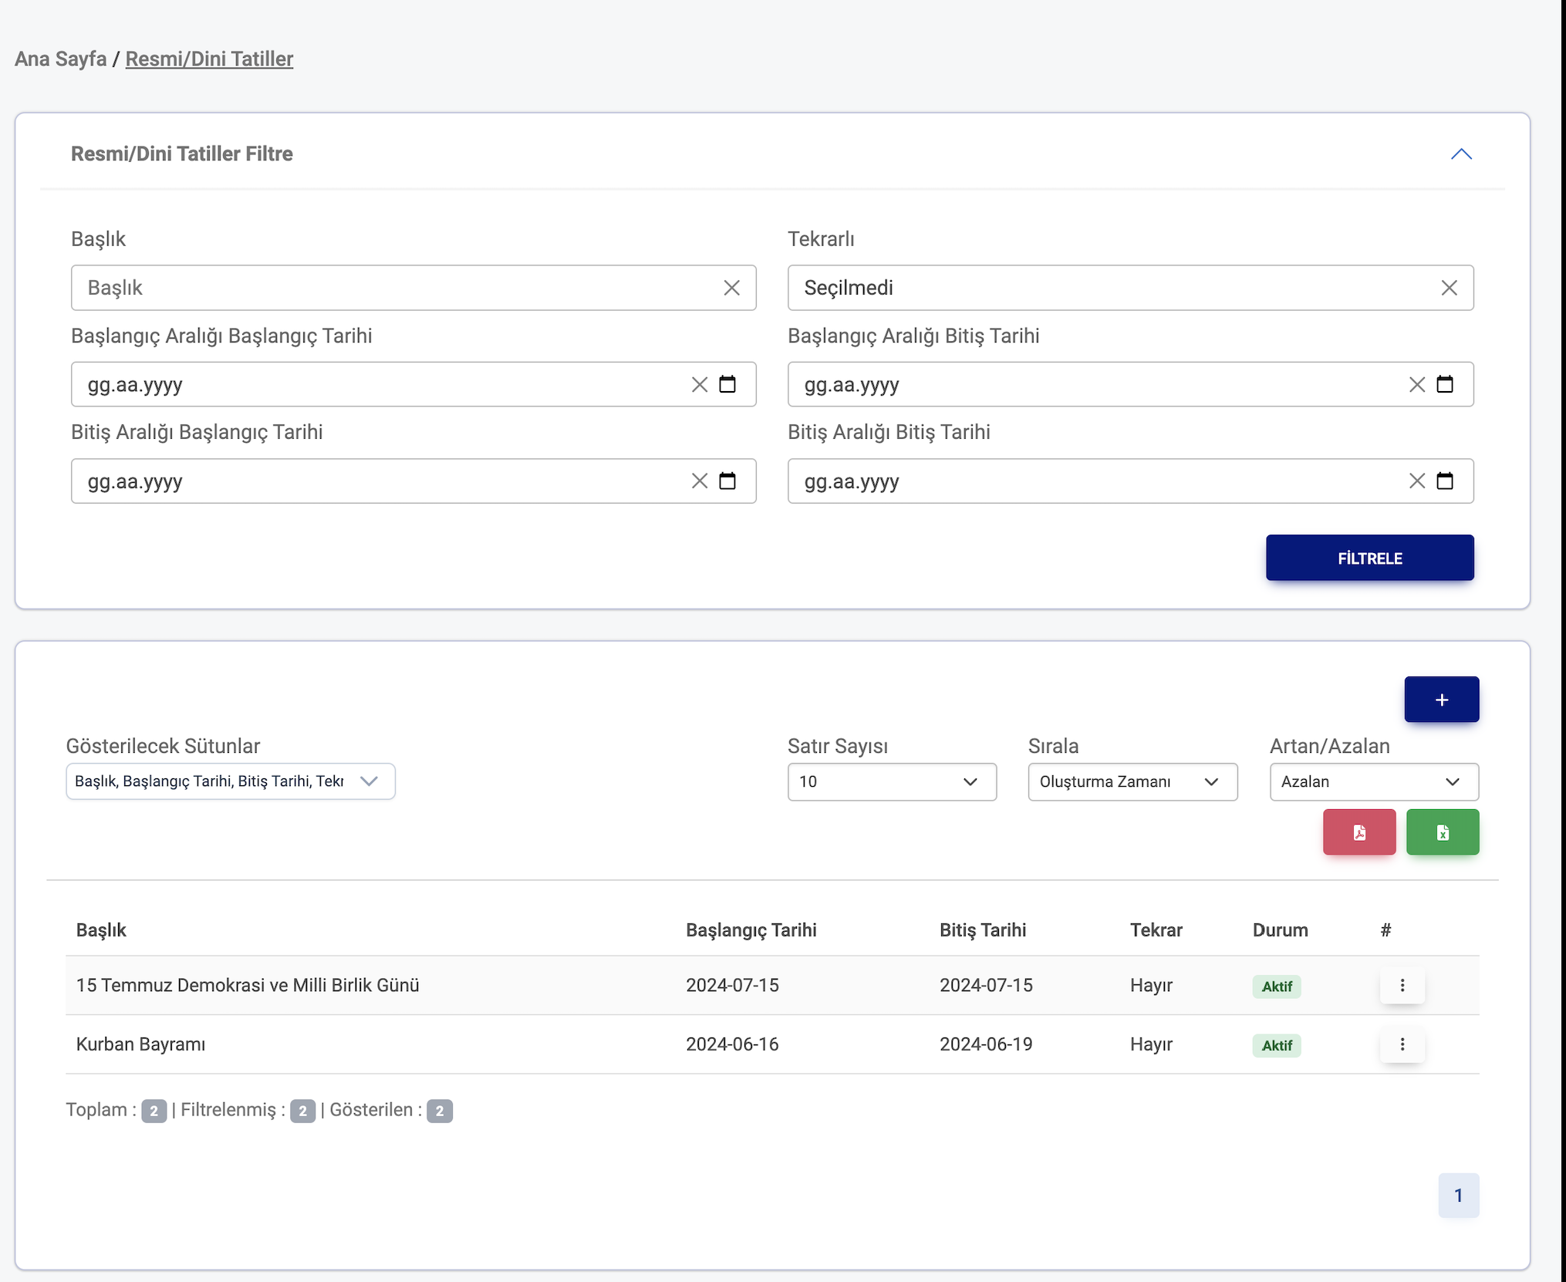Select 15 Temmuz Demokrasi ve Milli Birlik Günü

[248, 985]
